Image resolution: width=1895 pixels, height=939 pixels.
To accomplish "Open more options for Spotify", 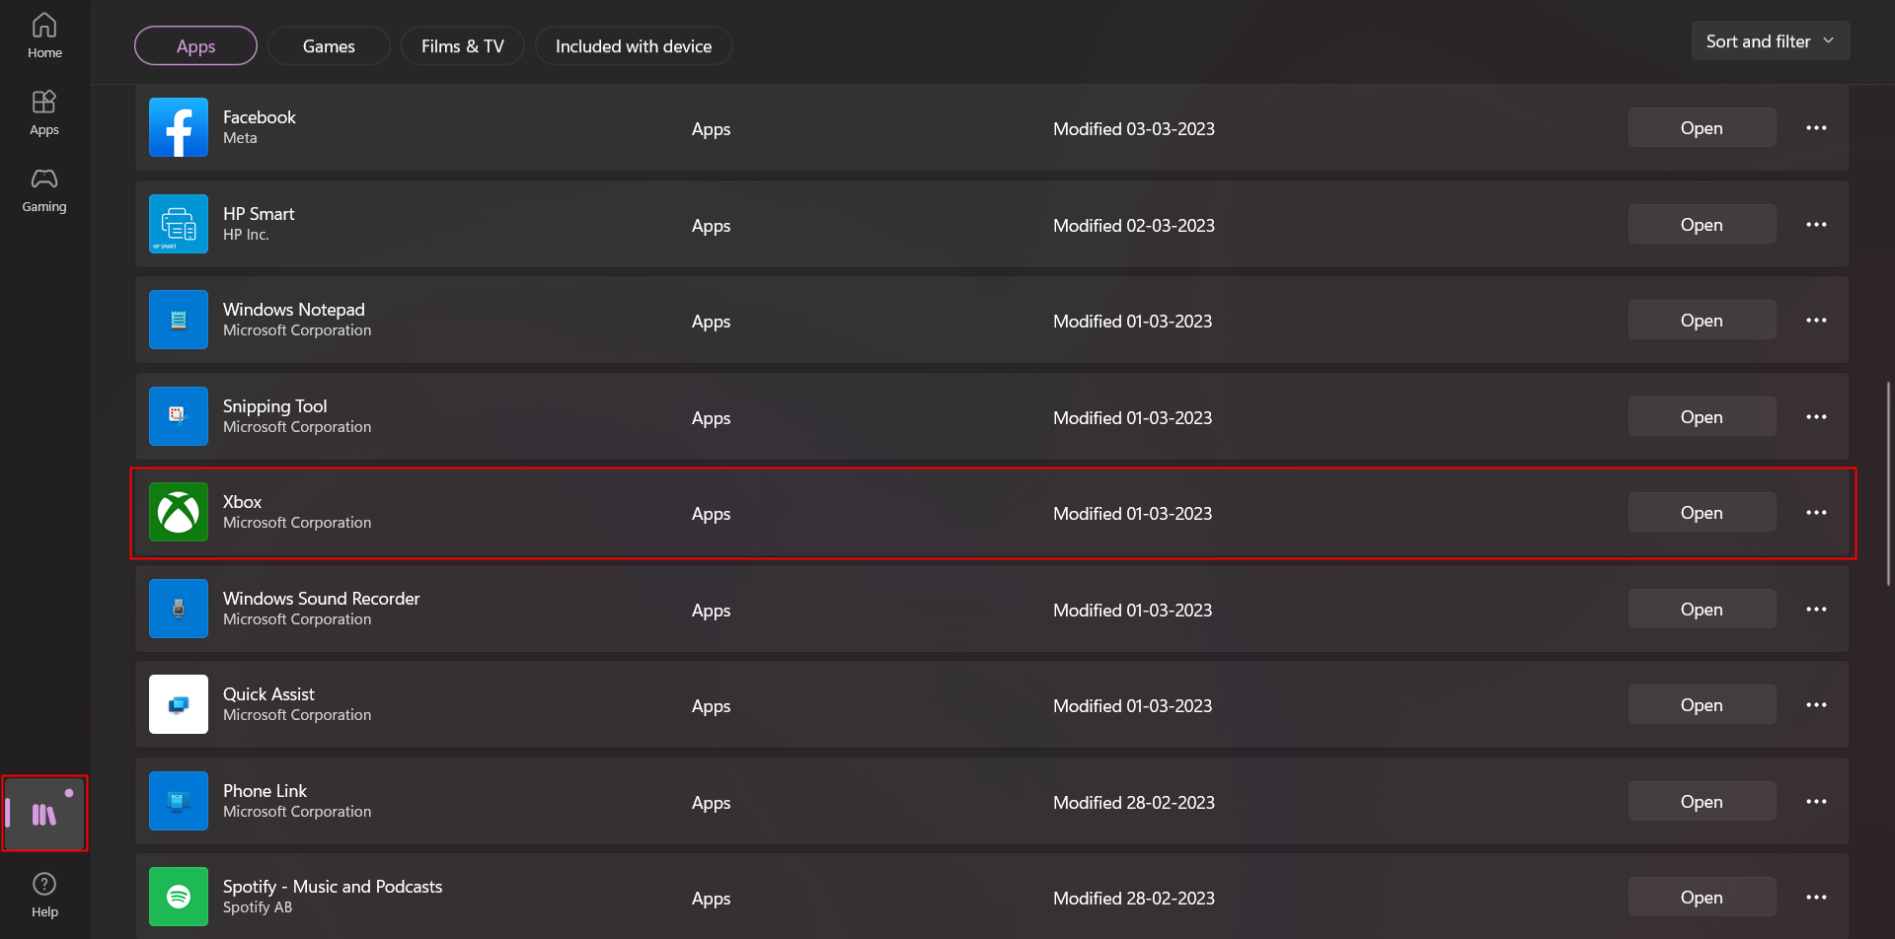I will 1816,898.
